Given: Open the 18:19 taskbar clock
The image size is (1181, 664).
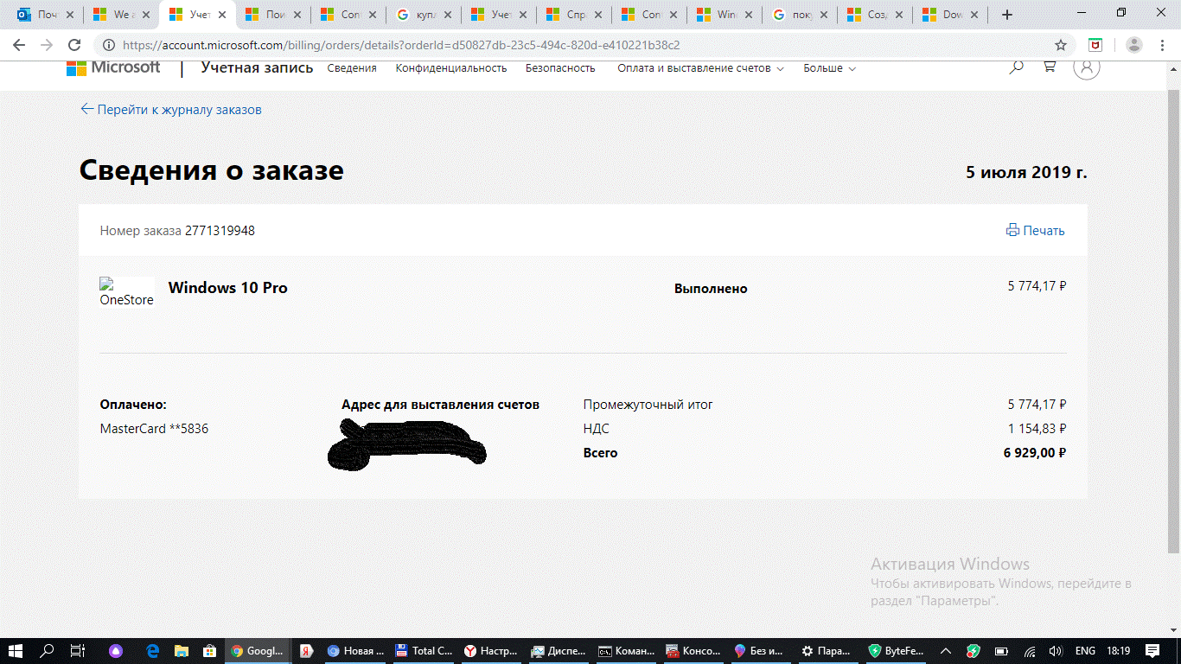Looking at the screenshot, I should (x=1118, y=650).
